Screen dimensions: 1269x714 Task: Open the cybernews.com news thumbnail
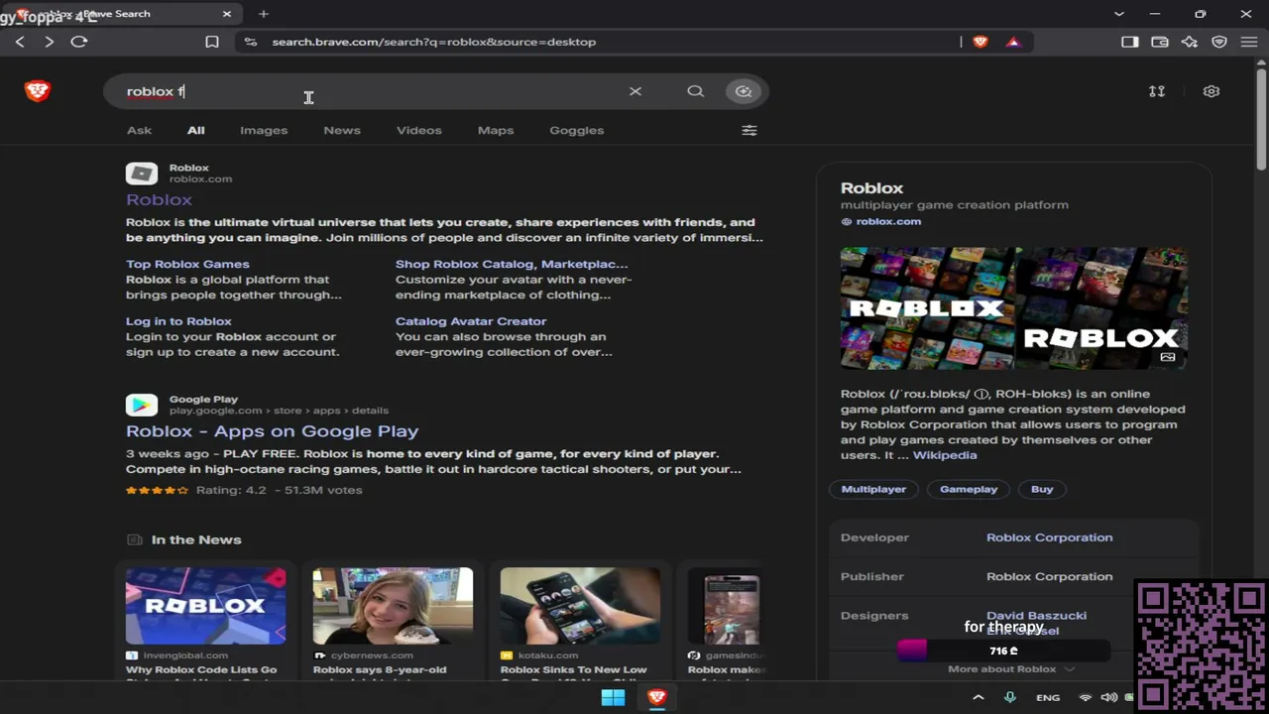pos(393,605)
